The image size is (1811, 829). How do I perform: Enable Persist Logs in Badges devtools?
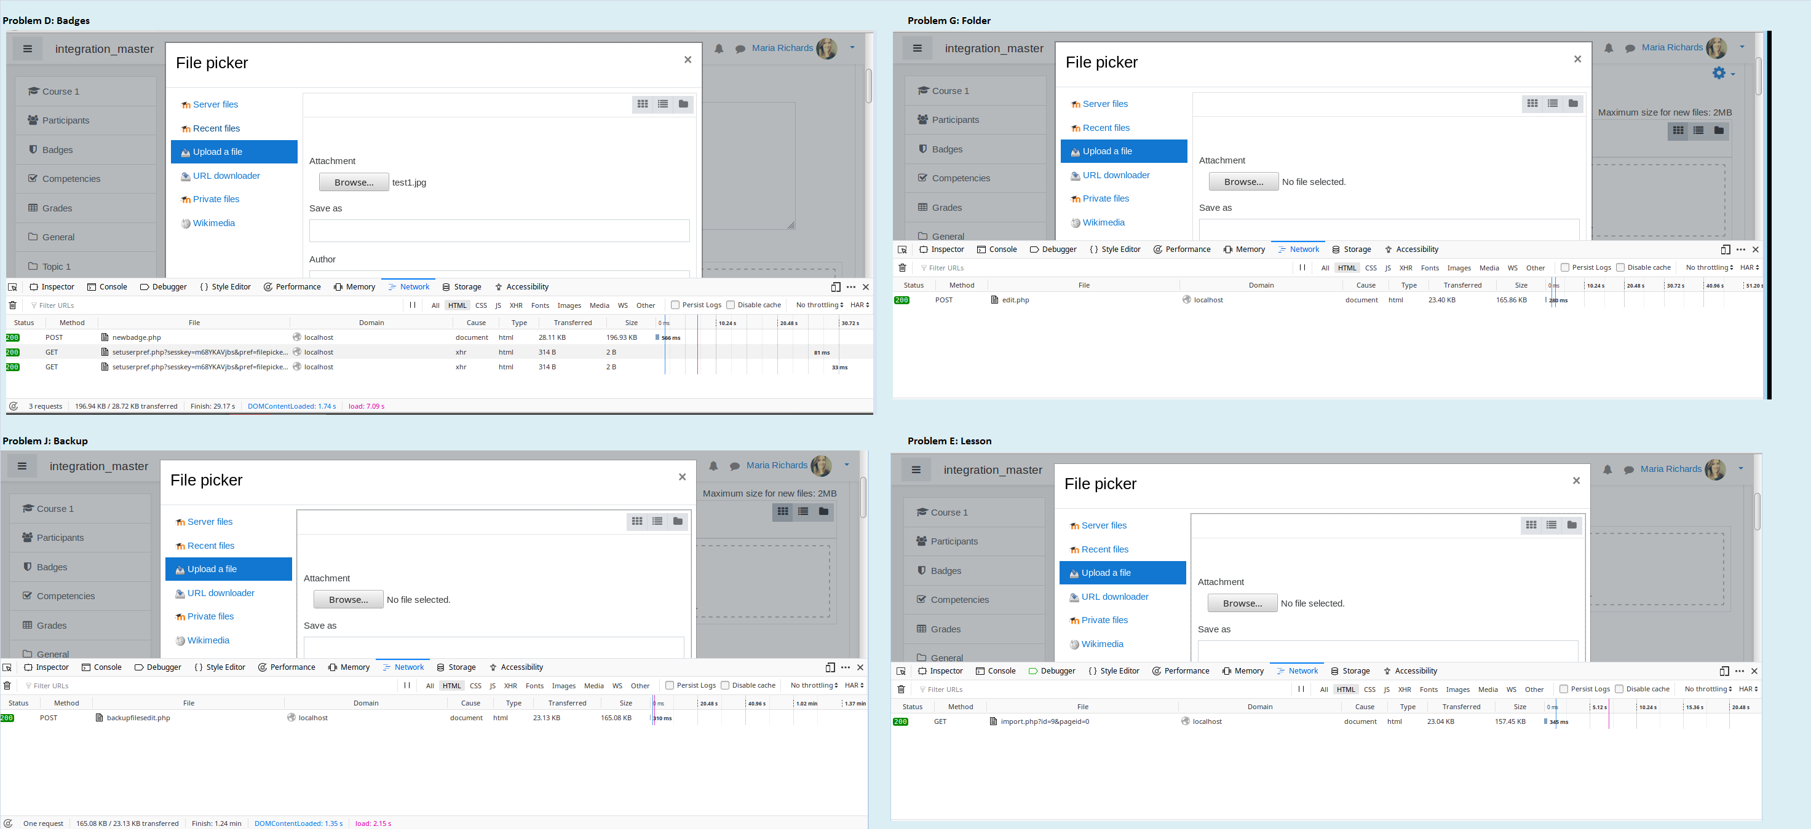coord(675,305)
